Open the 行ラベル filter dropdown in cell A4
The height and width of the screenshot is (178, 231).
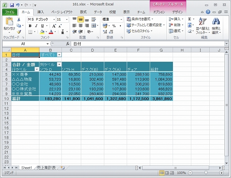tap(36, 69)
